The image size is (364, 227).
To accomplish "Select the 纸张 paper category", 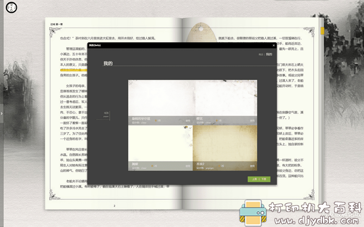I will [x=106, y=115].
